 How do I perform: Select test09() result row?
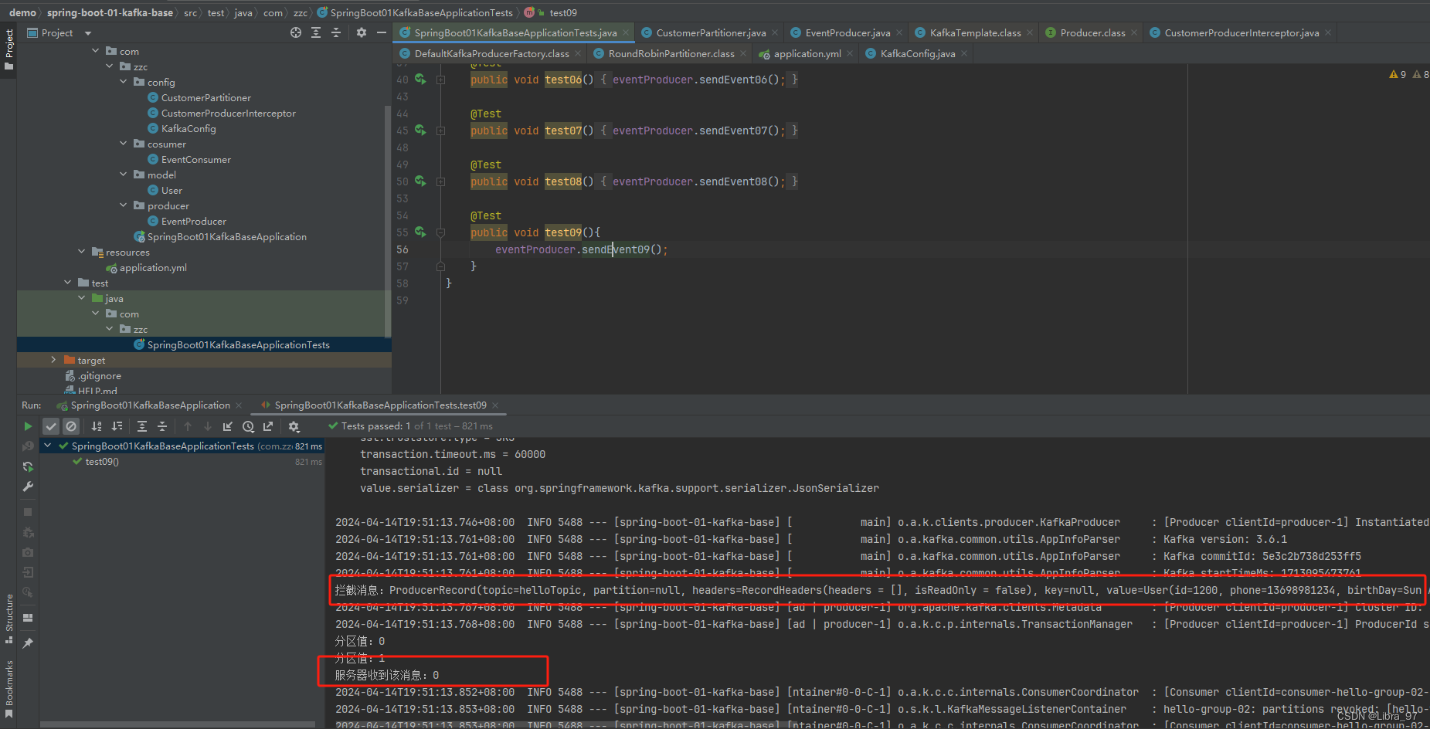pos(182,462)
